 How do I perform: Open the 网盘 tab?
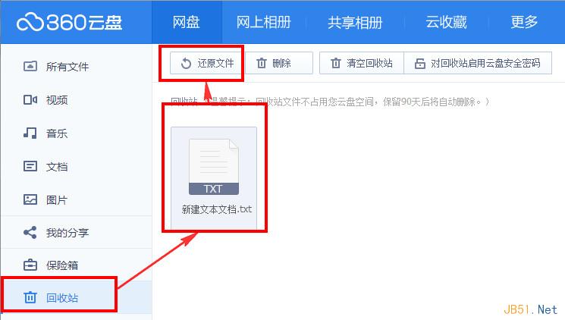click(x=187, y=22)
